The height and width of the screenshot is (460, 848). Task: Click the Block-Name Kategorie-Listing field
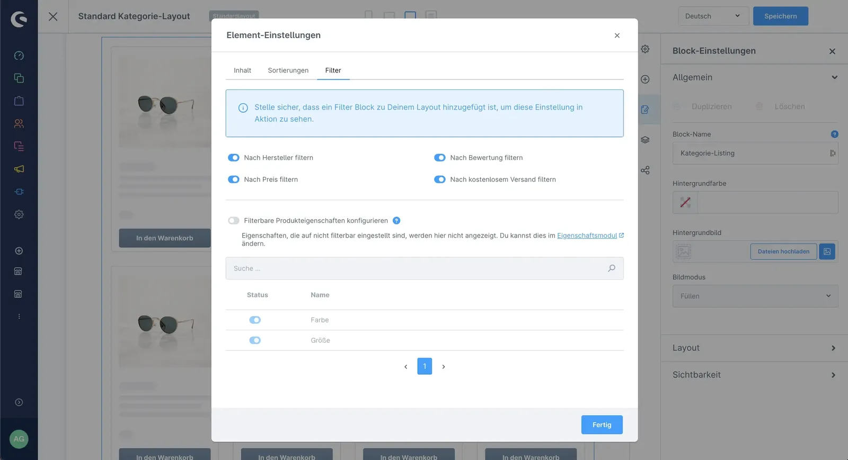click(755, 153)
